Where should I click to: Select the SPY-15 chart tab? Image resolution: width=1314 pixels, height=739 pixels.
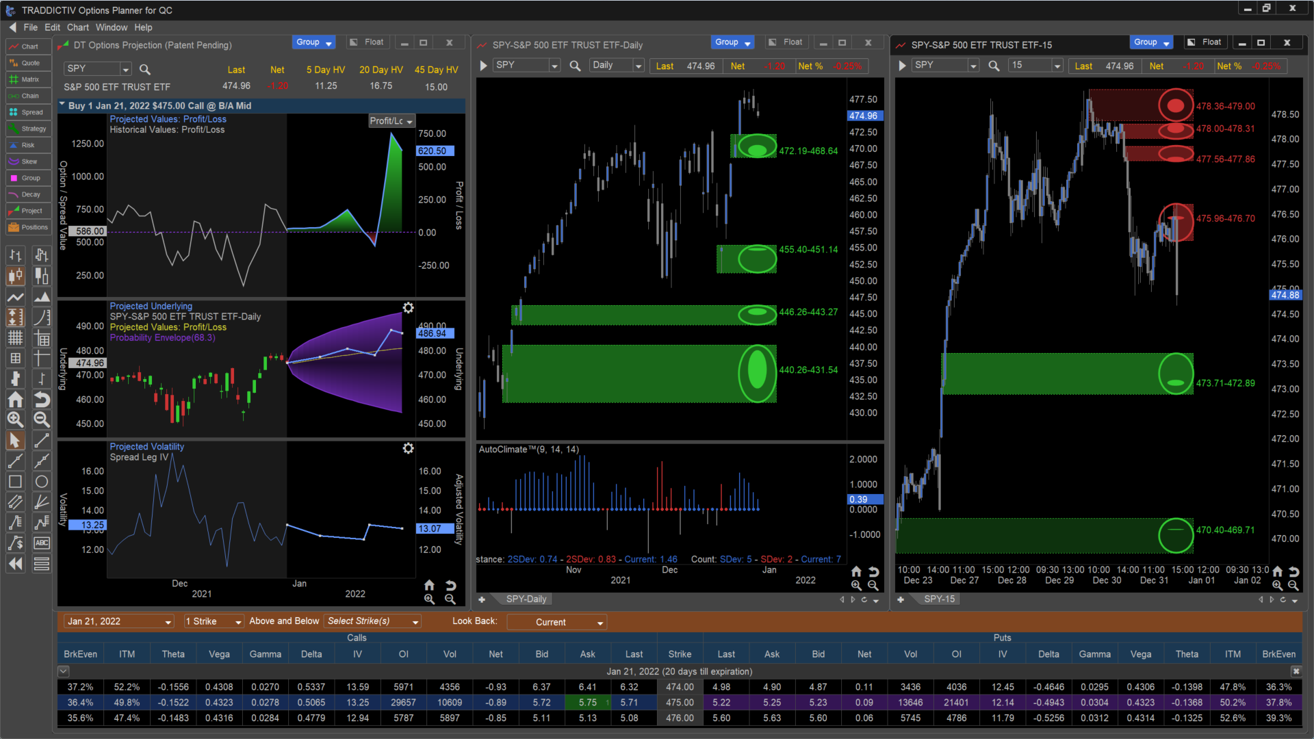(x=939, y=599)
